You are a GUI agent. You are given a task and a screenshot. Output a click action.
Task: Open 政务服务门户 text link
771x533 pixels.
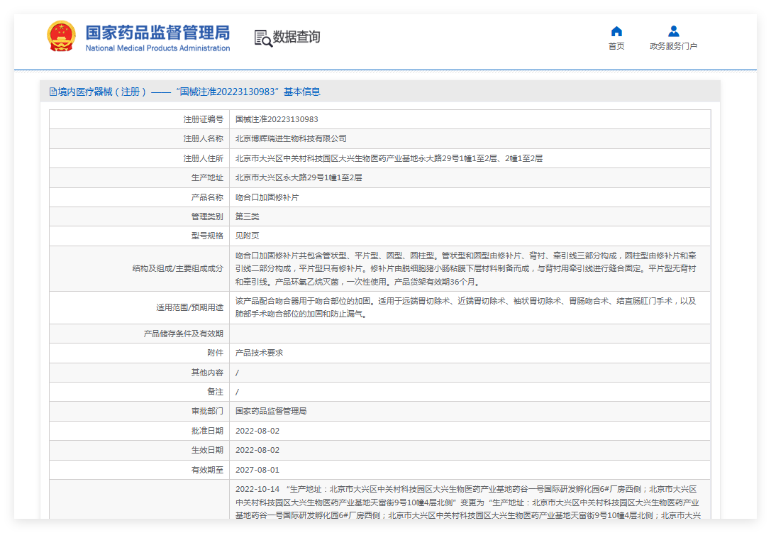pos(674,46)
